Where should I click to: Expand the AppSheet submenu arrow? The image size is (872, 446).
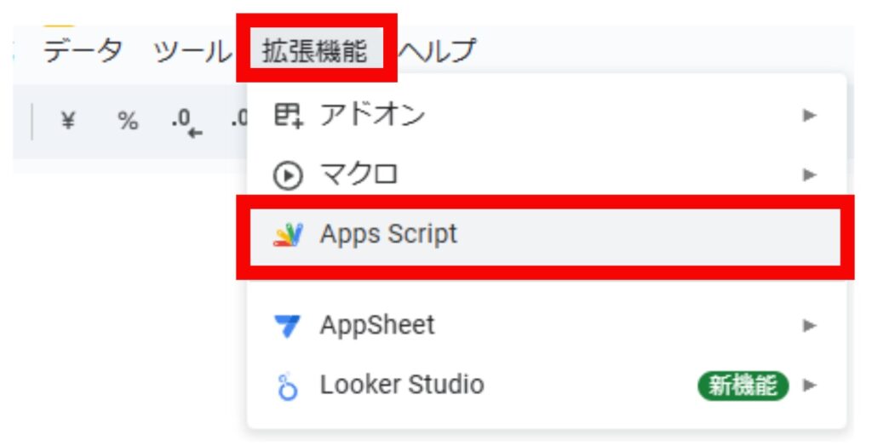tap(809, 325)
